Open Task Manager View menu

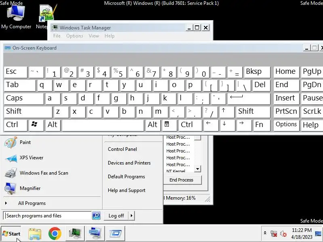(94, 36)
